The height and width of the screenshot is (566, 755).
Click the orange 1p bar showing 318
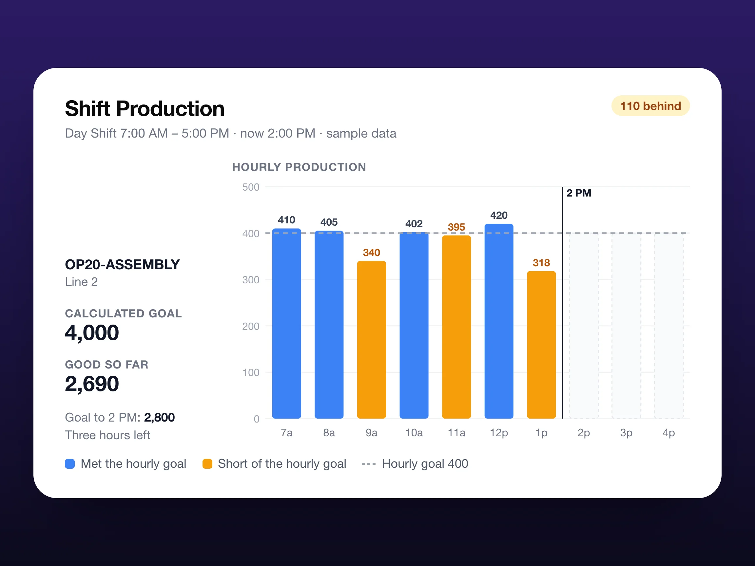(541, 345)
